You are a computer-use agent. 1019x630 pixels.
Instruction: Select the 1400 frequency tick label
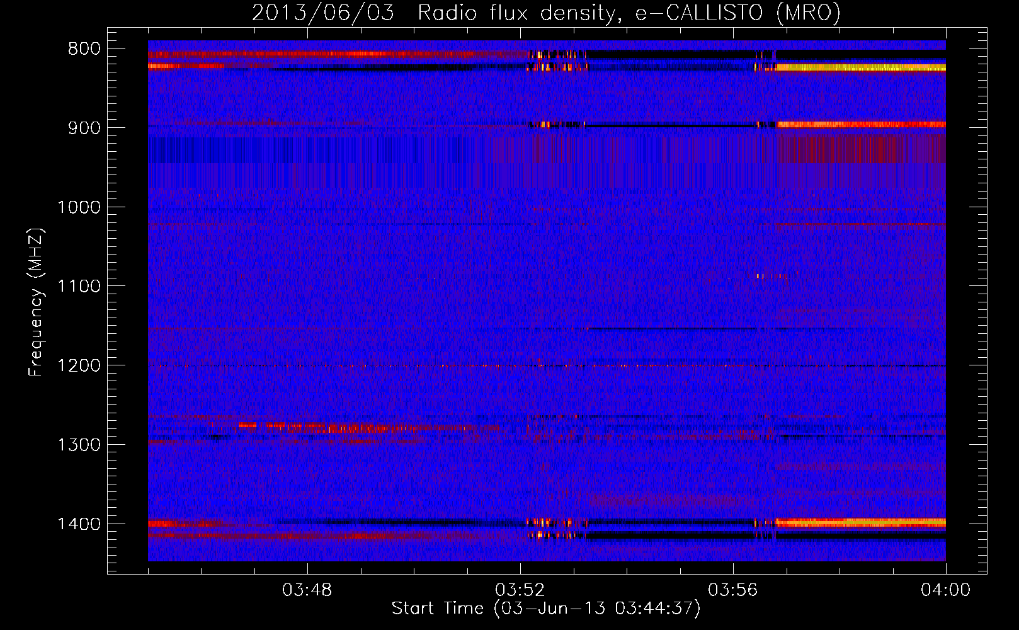[x=79, y=524]
